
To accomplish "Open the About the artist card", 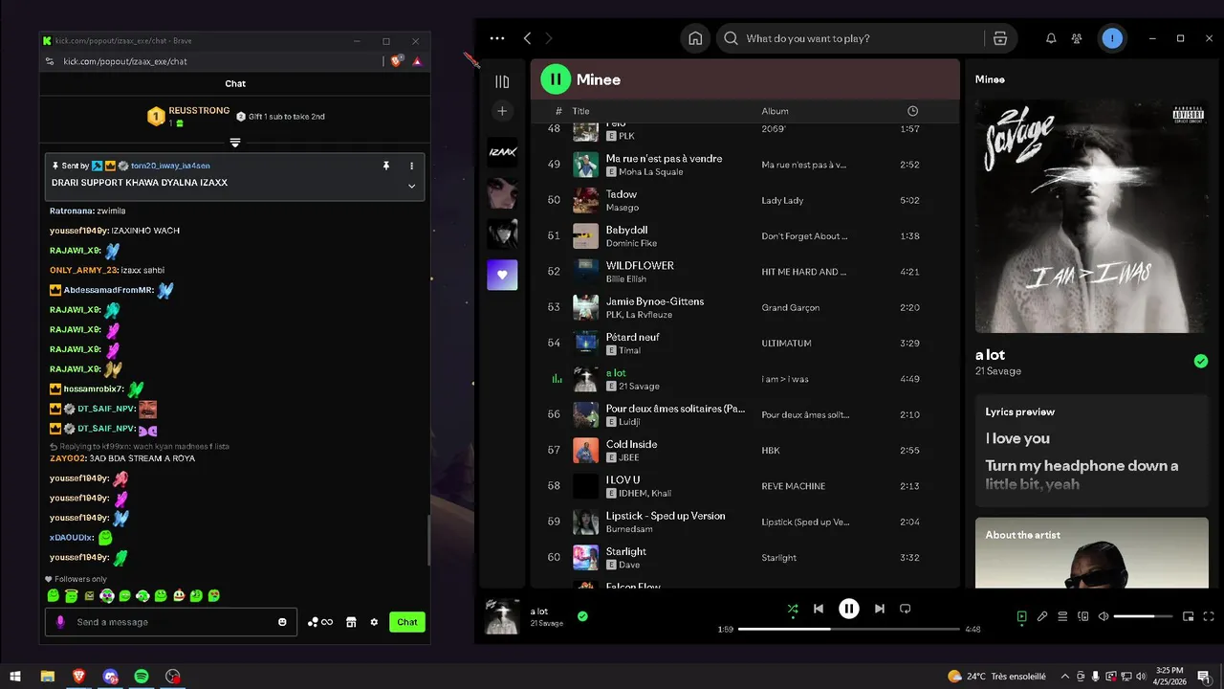I will pyautogui.click(x=1091, y=553).
